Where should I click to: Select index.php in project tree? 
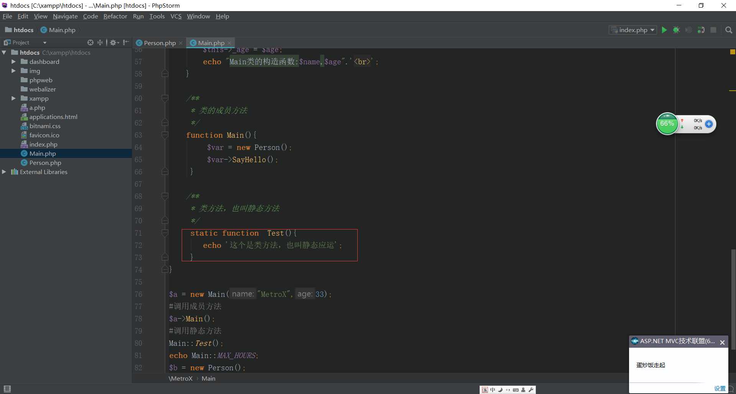coord(43,144)
